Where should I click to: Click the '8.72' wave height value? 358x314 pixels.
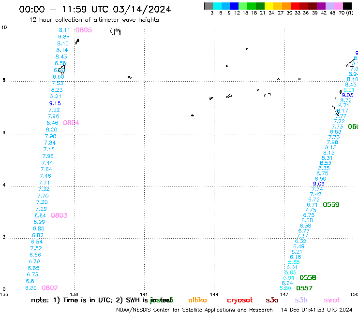[346, 100]
